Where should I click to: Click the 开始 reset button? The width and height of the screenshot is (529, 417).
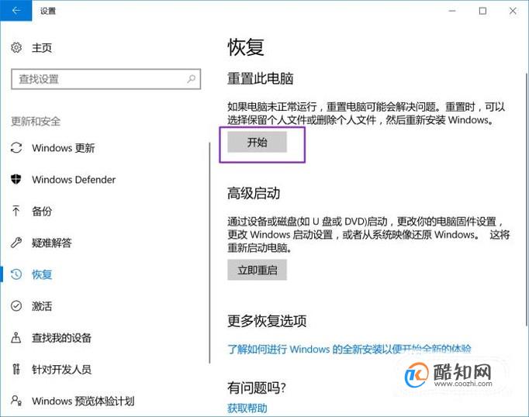point(257,142)
